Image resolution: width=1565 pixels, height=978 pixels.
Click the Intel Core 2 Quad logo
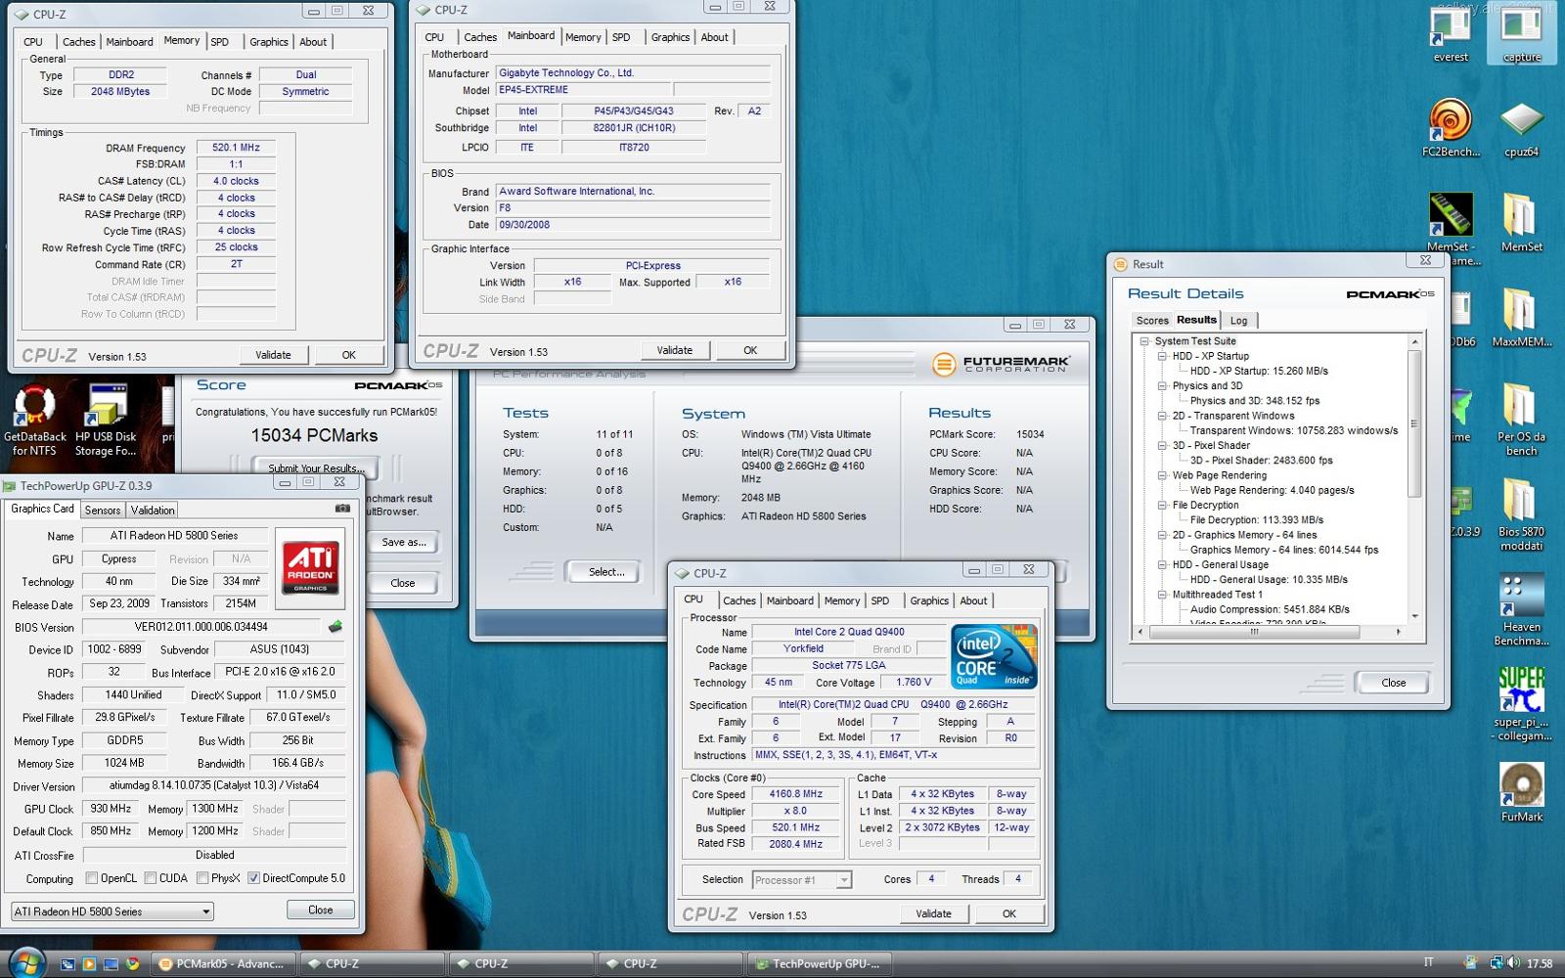pos(994,657)
